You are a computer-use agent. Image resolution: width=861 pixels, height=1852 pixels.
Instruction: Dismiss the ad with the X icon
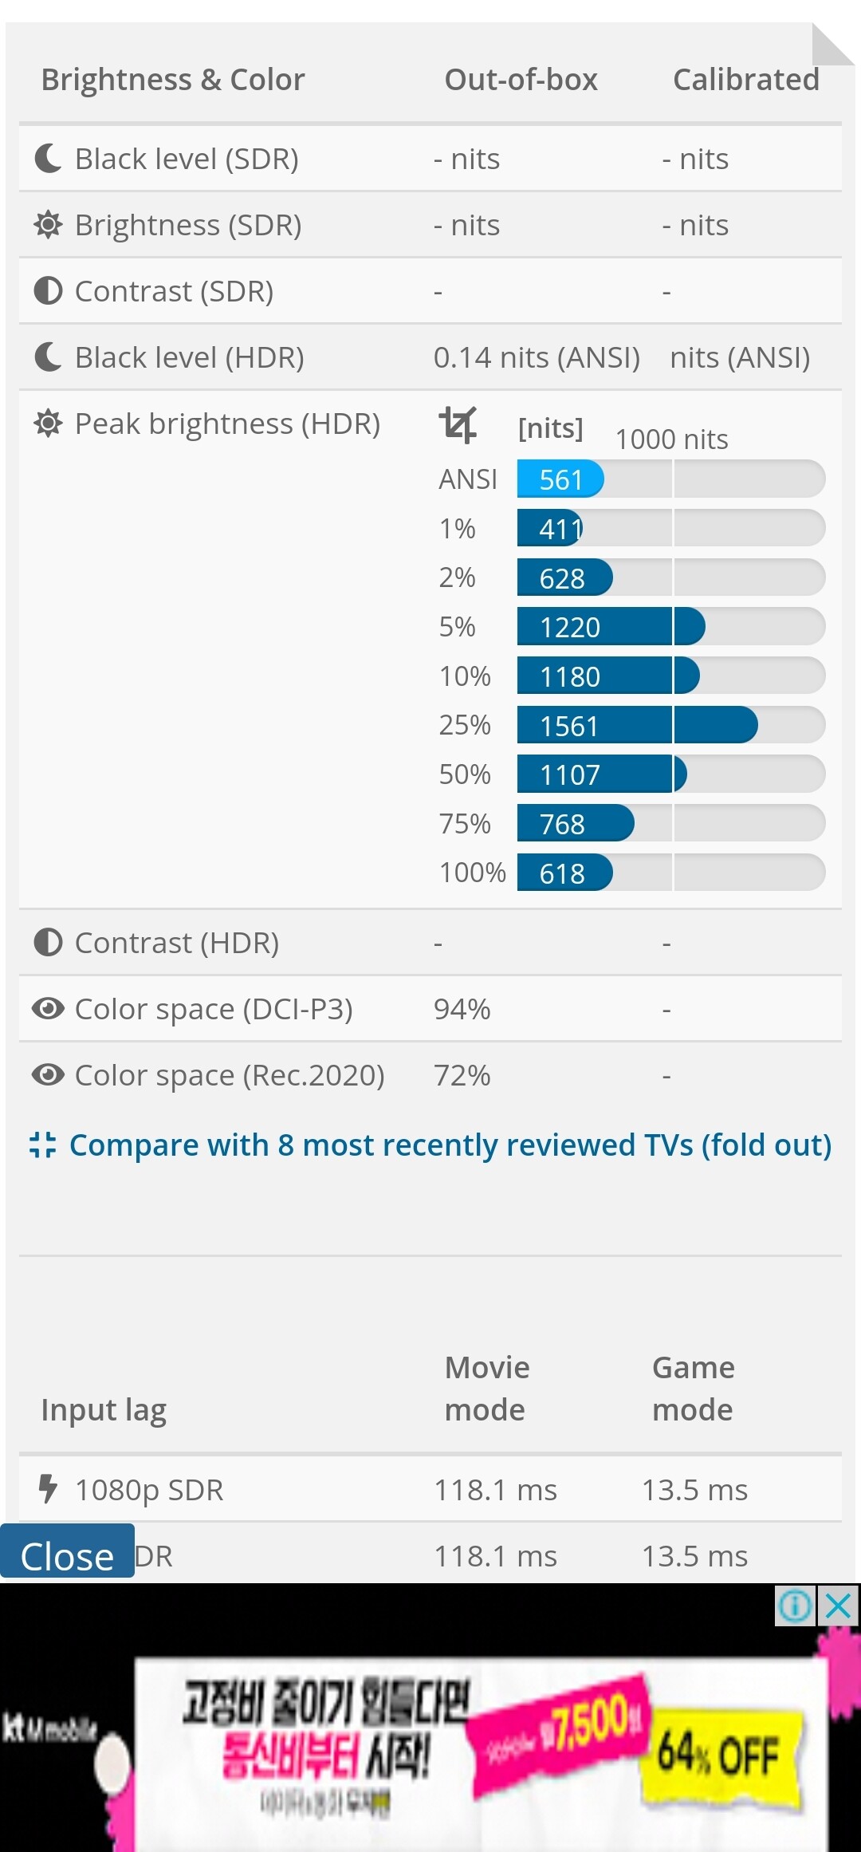pos(839,1606)
